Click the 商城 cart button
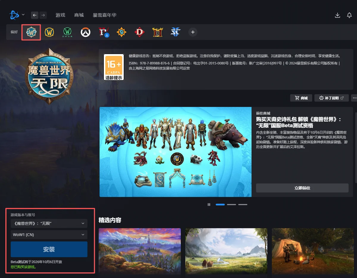 (x=301, y=98)
